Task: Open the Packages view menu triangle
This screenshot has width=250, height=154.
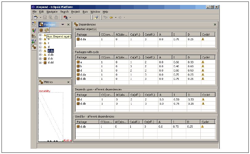Action: pyautogui.click(x=63, y=25)
